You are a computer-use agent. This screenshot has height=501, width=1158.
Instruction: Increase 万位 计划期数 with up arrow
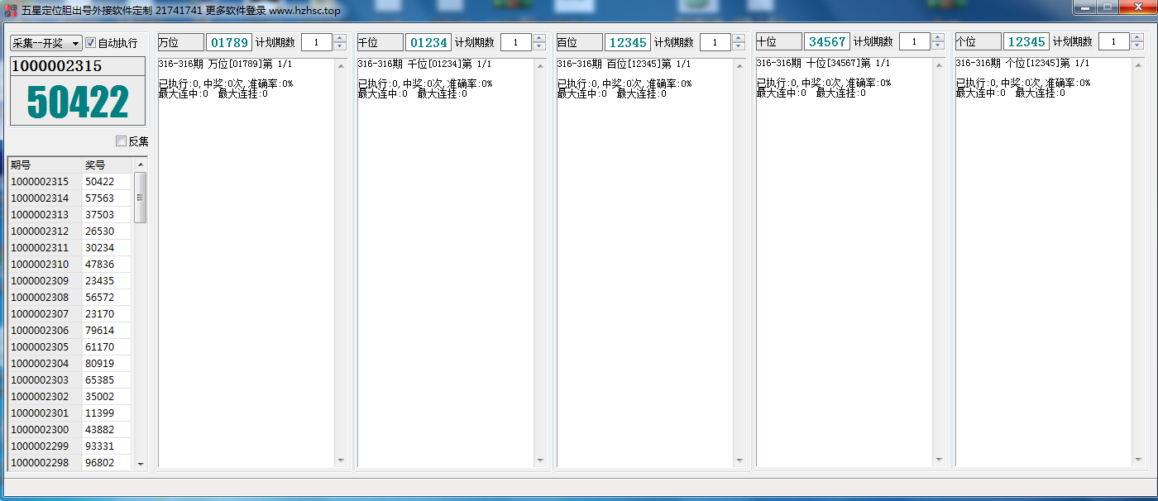coord(340,38)
